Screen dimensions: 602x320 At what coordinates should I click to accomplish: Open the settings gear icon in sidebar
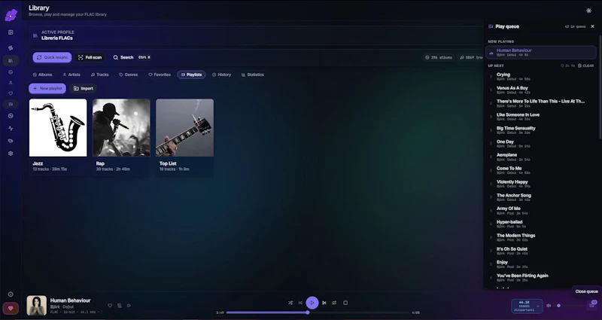pos(11,154)
